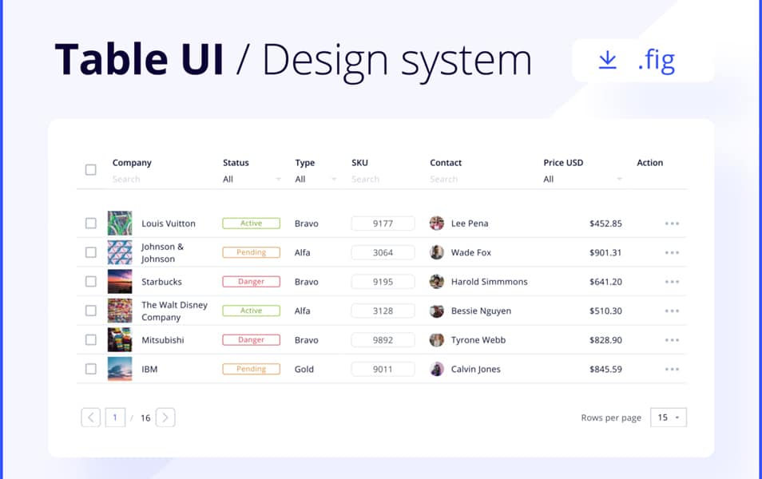Open actions menu for Mitsubishi row
Image resolution: width=762 pixels, height=479 pixels.
click(x=670, y=339)
